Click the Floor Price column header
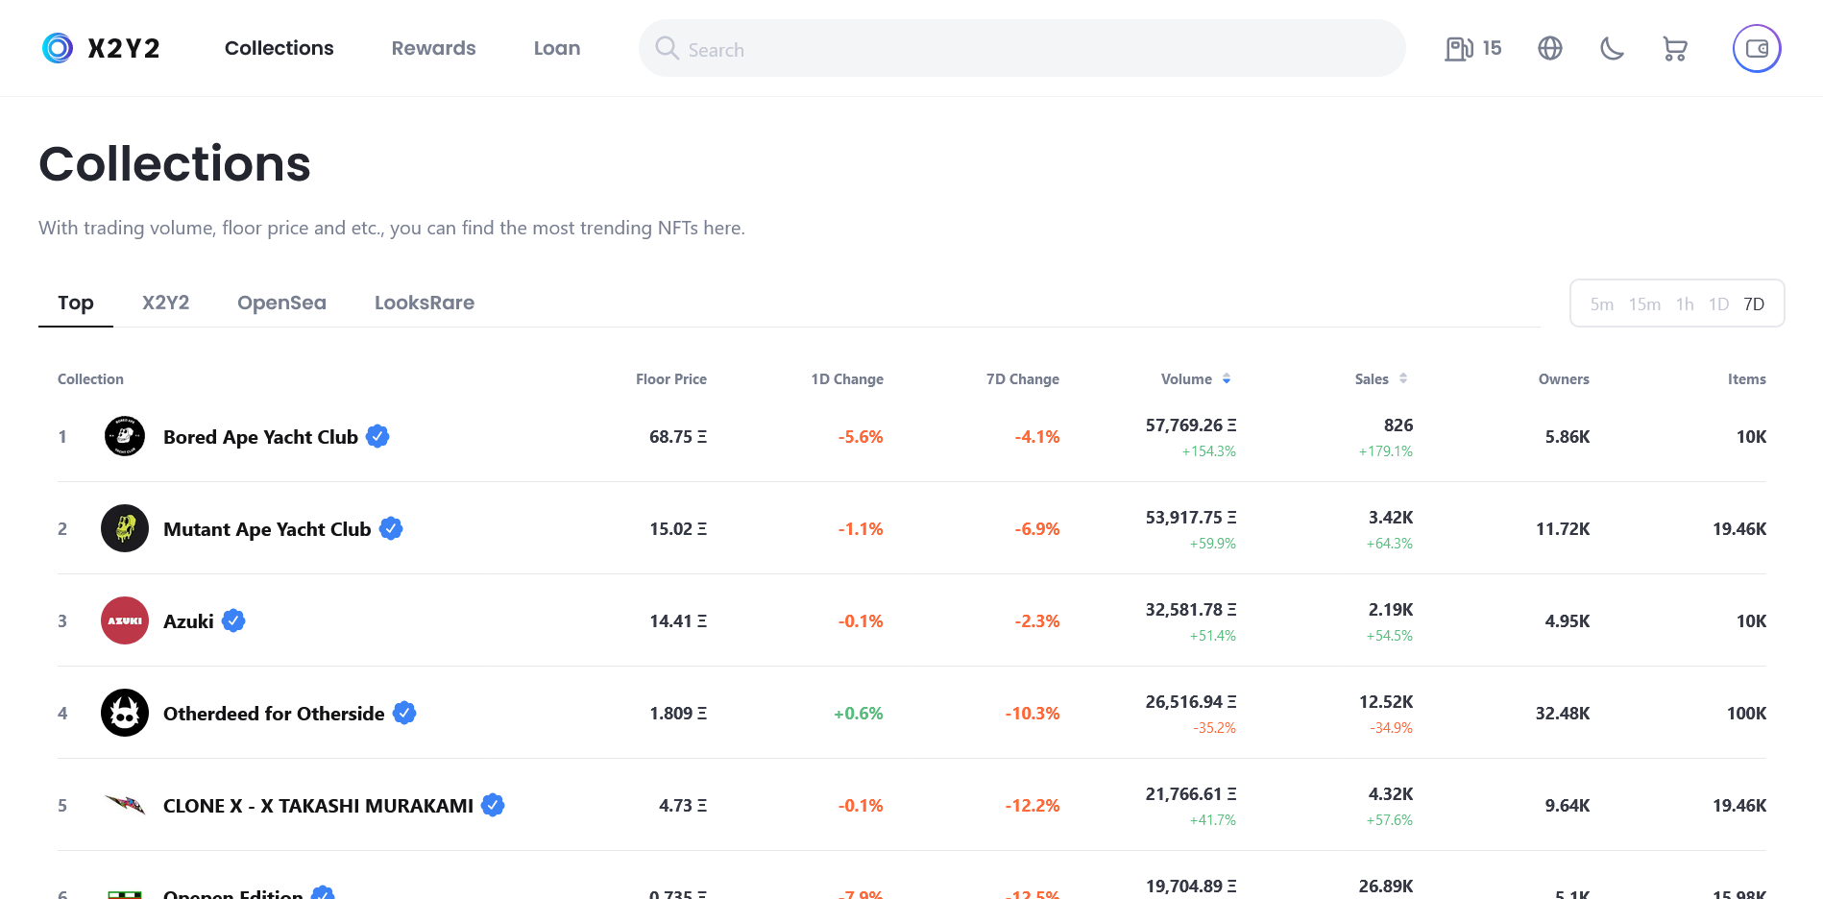The height and width of the screenshot is (899, 1823). point(671,379)
